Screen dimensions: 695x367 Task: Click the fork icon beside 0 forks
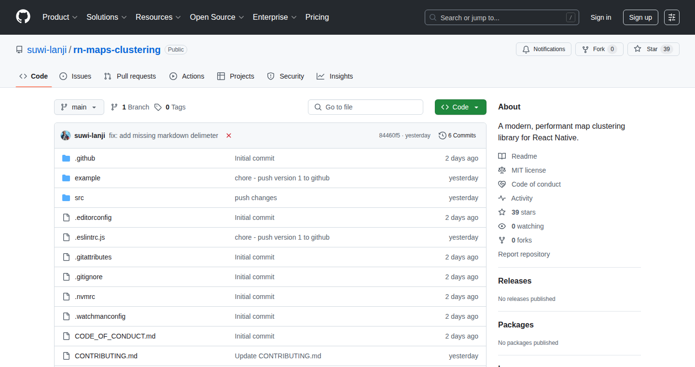click(x=502, y=240)
